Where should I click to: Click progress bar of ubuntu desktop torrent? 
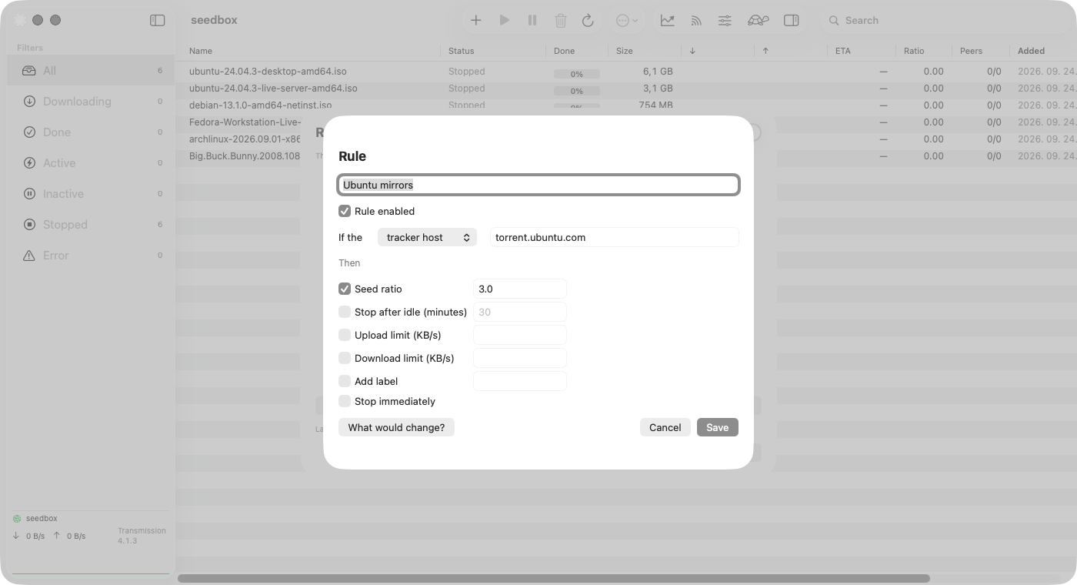tap(576, 74)
